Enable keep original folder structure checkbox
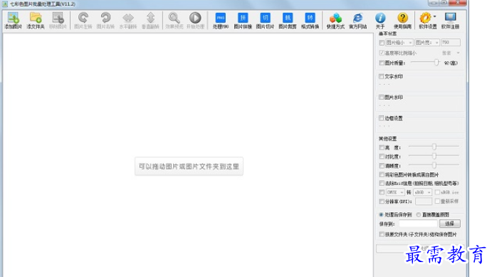 (x=382, y=234)
